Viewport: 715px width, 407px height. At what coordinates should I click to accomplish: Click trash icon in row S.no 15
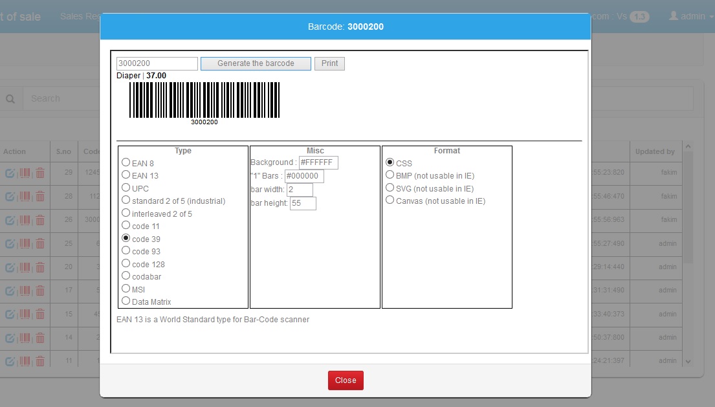tap(40, 314)
